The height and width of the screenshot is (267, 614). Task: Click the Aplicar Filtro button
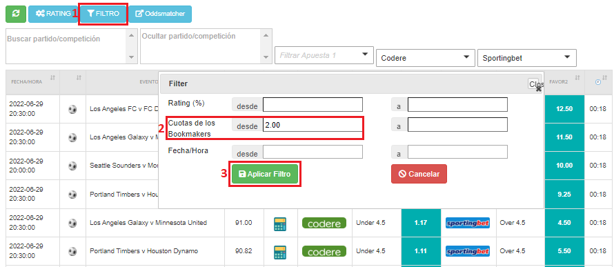pyautogui.click(x=265, y=174)
